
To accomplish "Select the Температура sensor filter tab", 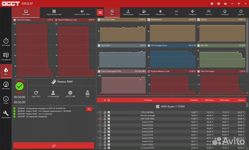I will (128, 13).
